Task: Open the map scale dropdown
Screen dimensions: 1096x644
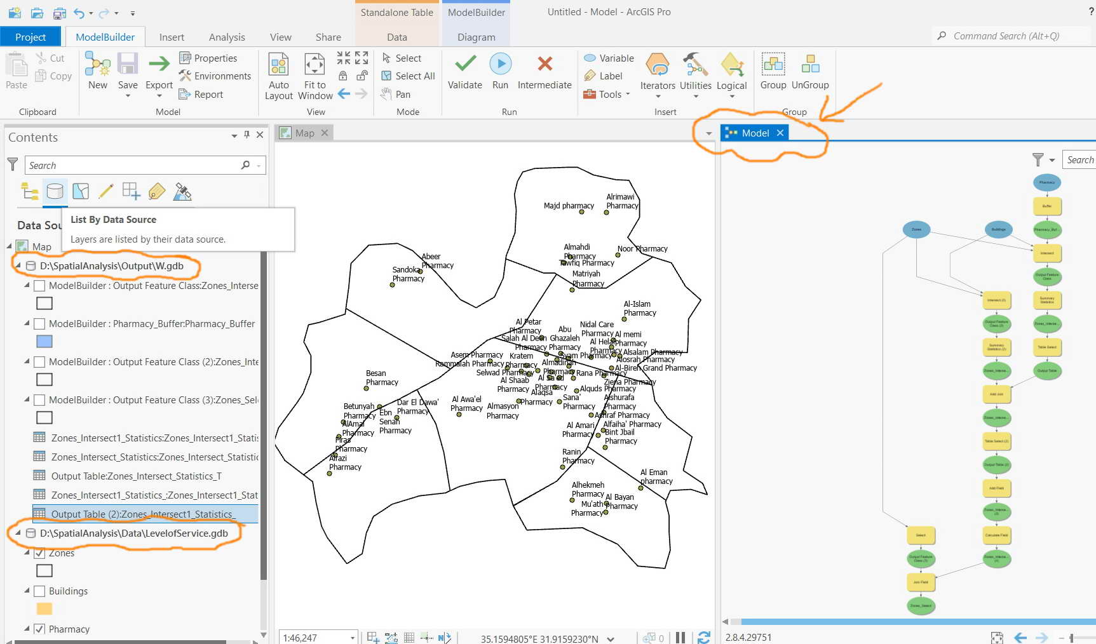Action: point(352,638)
